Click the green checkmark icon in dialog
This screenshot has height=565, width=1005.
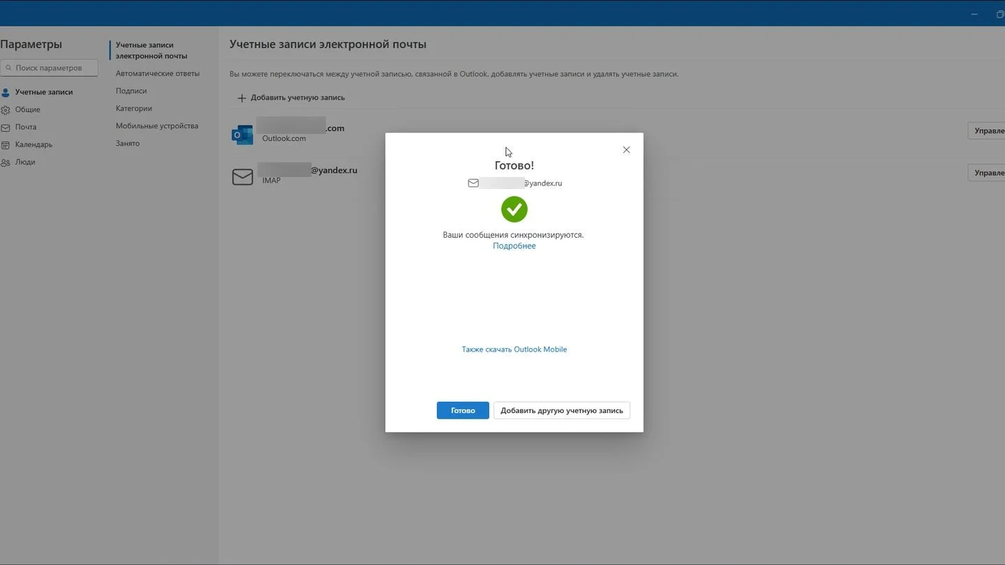[x=514, y=209]
